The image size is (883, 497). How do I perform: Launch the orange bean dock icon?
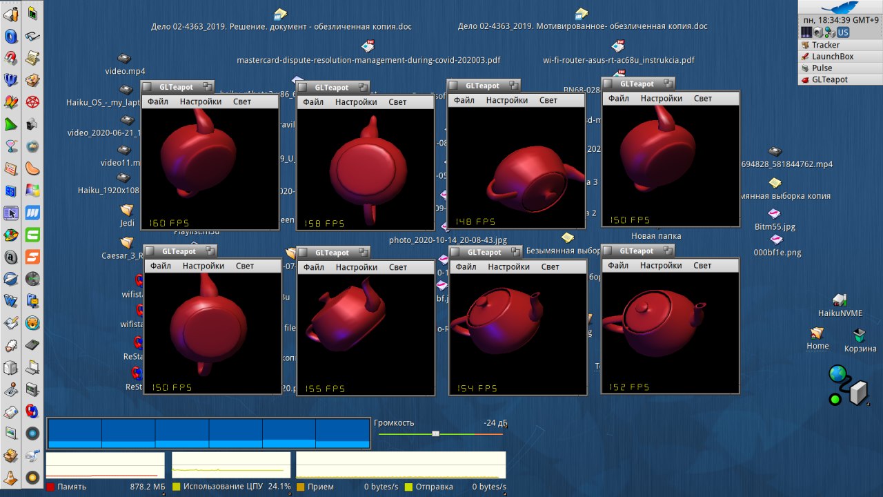pos(32,168)
